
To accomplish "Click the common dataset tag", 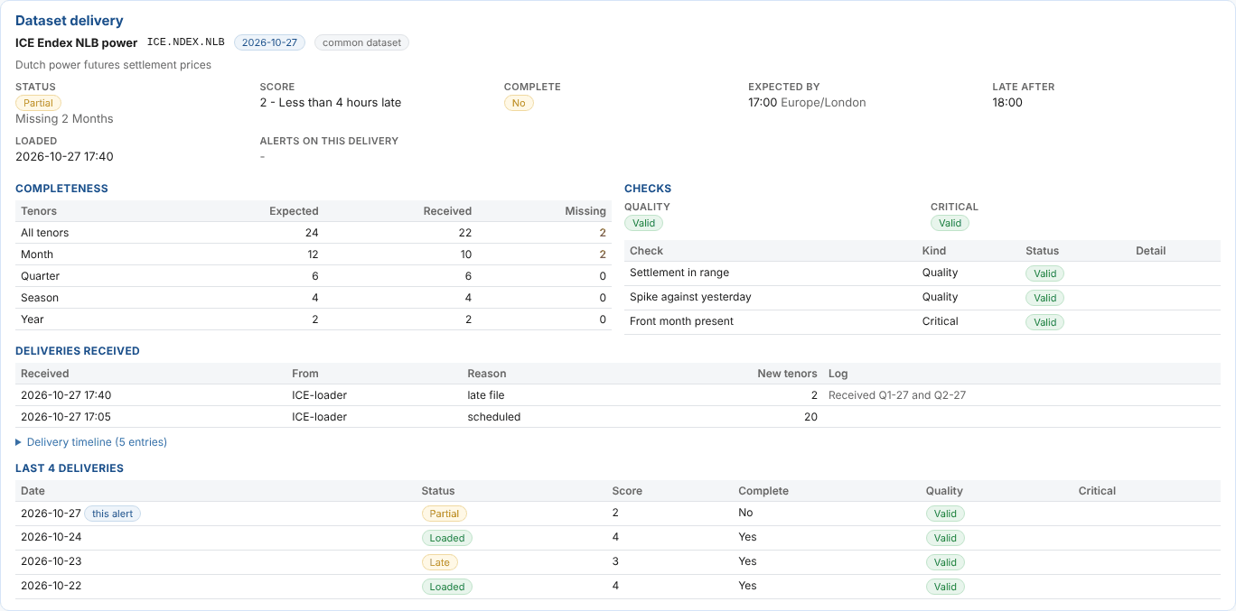I will 361,42.
